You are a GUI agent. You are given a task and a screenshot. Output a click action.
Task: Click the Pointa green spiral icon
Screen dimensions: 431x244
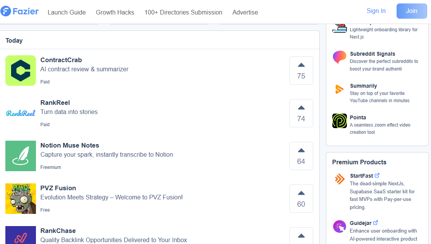[x=340, y=121]
